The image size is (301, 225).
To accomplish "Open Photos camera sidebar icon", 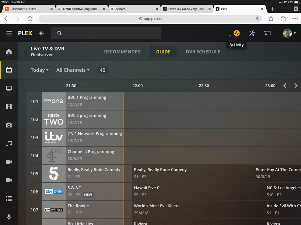I will pyautogui.click(x=9, y=125).
